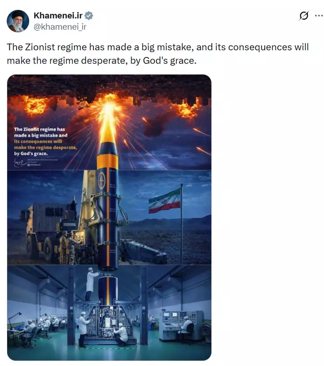This screenshot has height=366, width=324.
Task: Click the missile engine assembly at the base
Action: coord(108,321)
